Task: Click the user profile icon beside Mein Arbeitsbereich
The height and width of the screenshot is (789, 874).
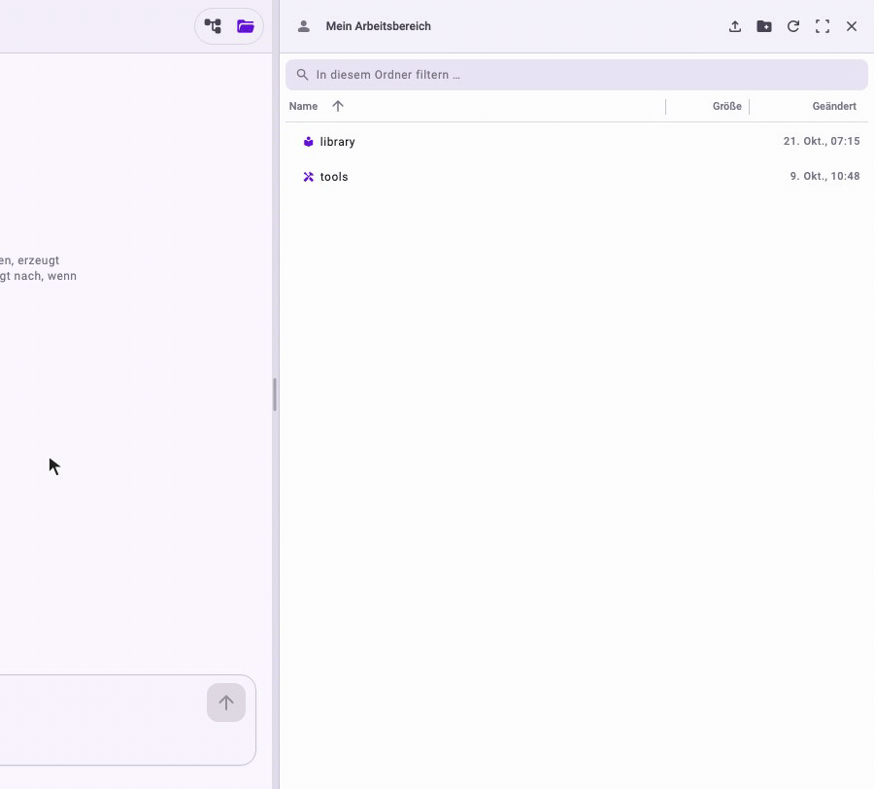Action: point(303,26)
